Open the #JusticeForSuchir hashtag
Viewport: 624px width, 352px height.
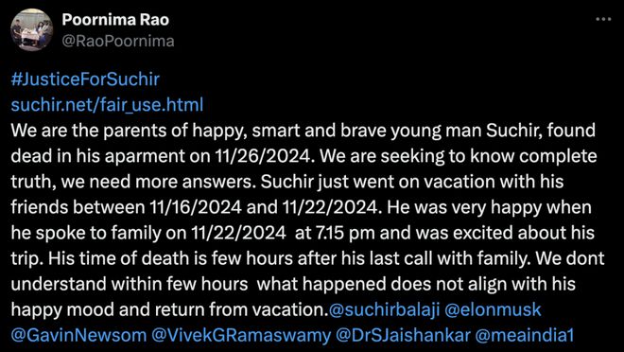pyautogui.click(x=85, y=79)
